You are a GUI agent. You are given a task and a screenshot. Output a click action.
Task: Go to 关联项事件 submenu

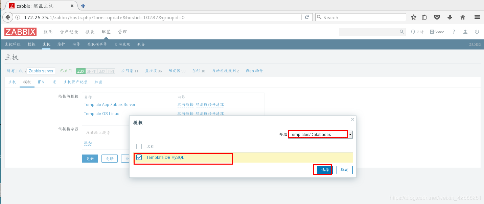(97, 44)
